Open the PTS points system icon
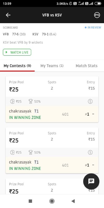This screenshot has width=104, height=208. (97, 15)
